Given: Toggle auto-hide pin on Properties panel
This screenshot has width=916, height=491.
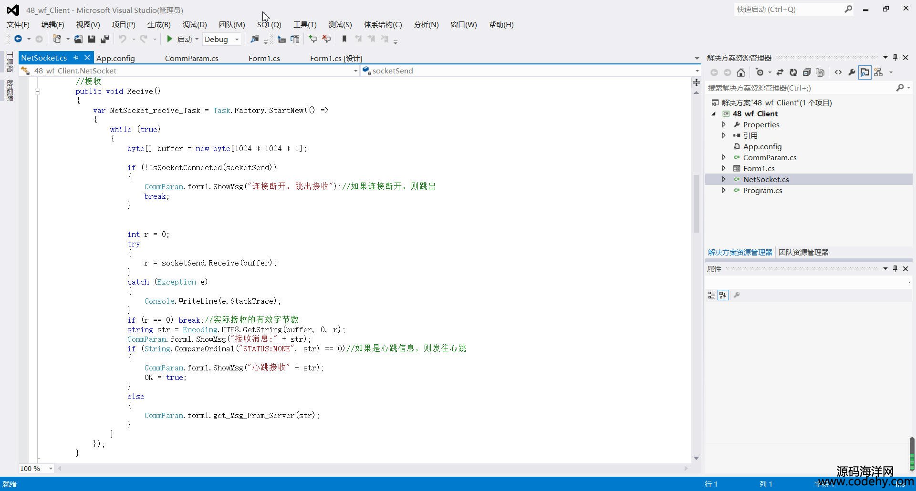Looking at the screenshot, I should click(895, 269).
